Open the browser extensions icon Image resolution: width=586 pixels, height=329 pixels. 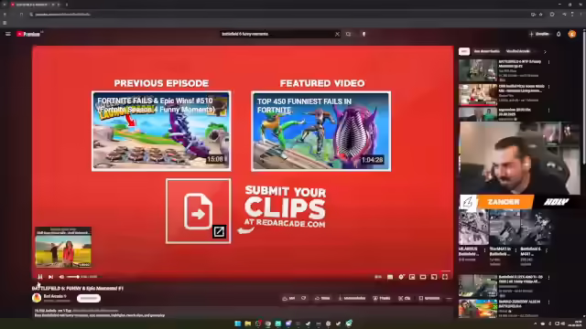(552, 15)
